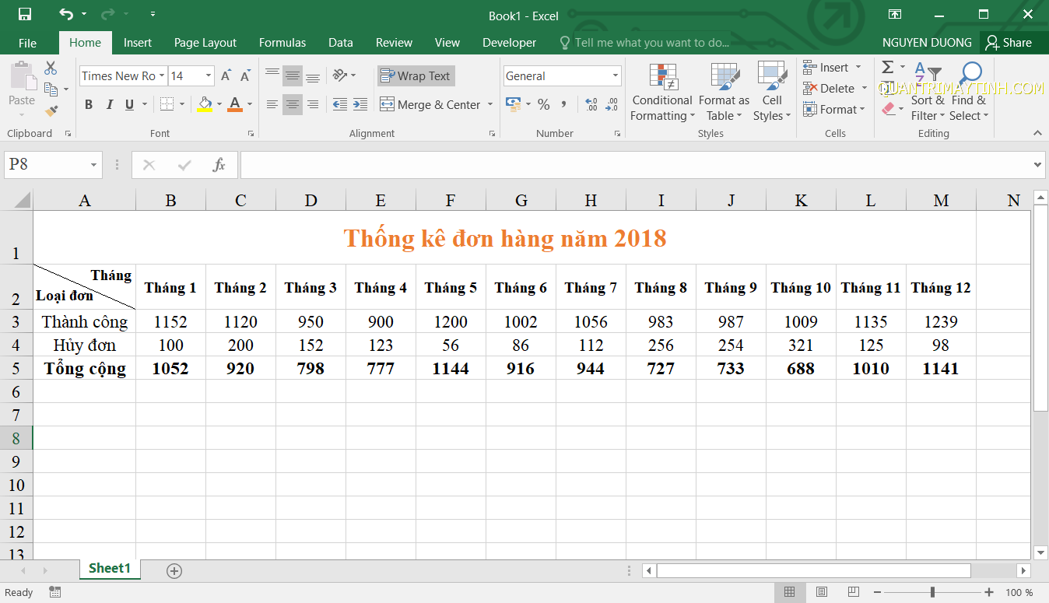
Task: Select the Sheet1 worksheet tab
Action: pos(110,569)
